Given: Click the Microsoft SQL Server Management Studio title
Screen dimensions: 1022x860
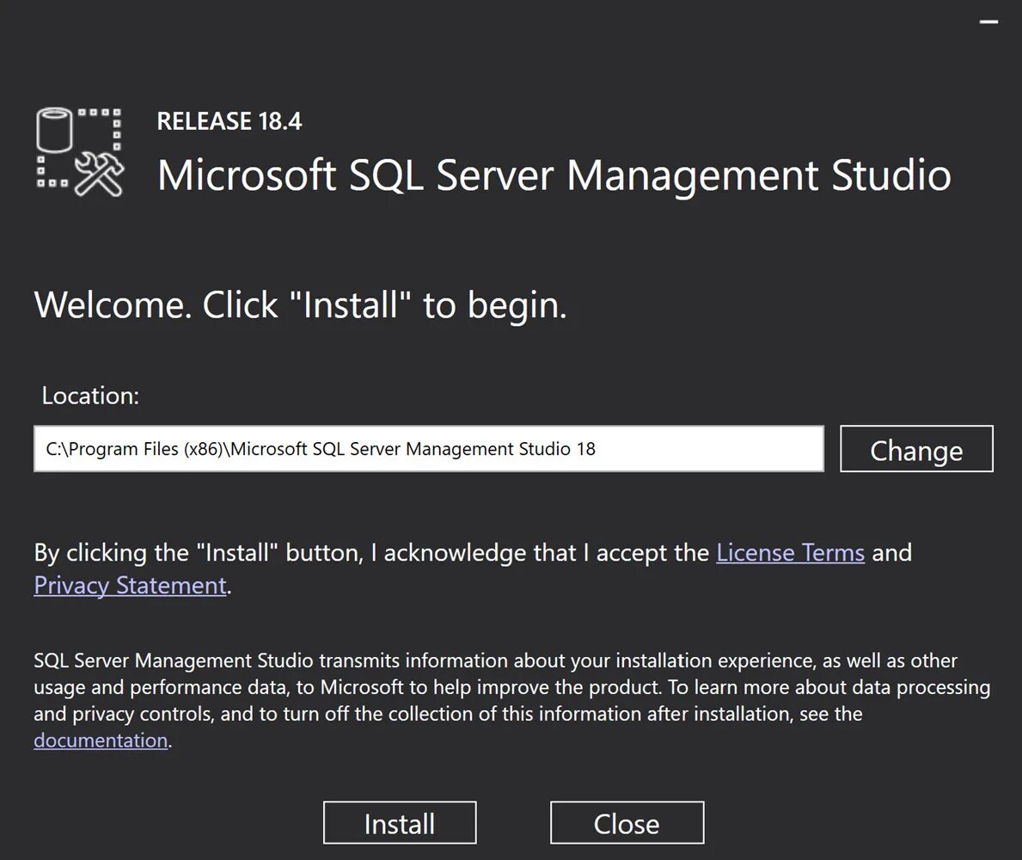Looking at the screenshot, I should [554, 175].
